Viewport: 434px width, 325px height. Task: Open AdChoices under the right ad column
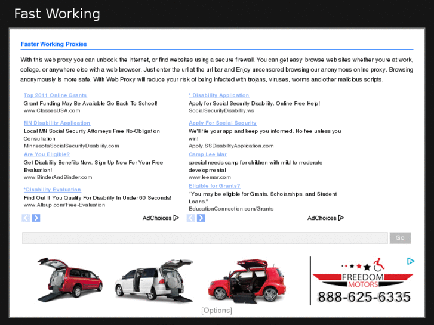pos(325,218)
